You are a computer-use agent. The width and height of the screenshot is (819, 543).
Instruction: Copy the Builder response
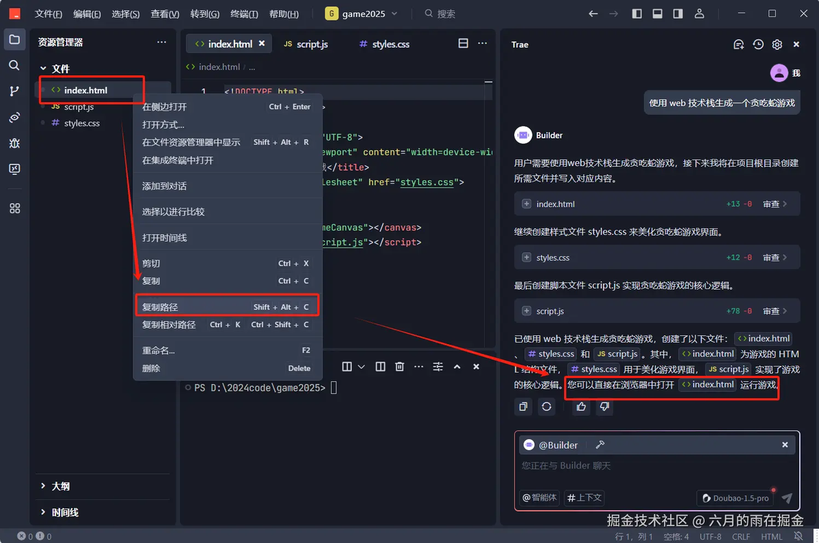click(524, 406)
